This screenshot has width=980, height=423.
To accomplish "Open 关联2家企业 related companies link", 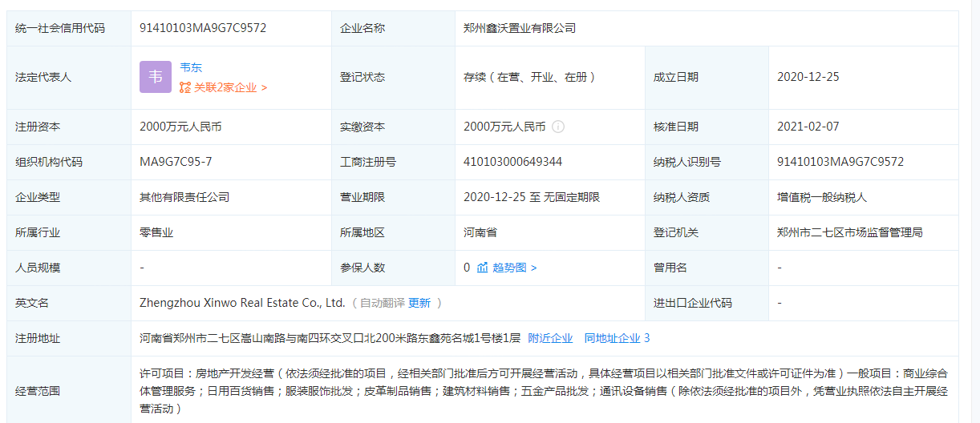I will tap(230, 87).
